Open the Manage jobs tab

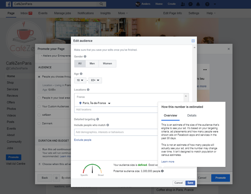tap(62, 13)
